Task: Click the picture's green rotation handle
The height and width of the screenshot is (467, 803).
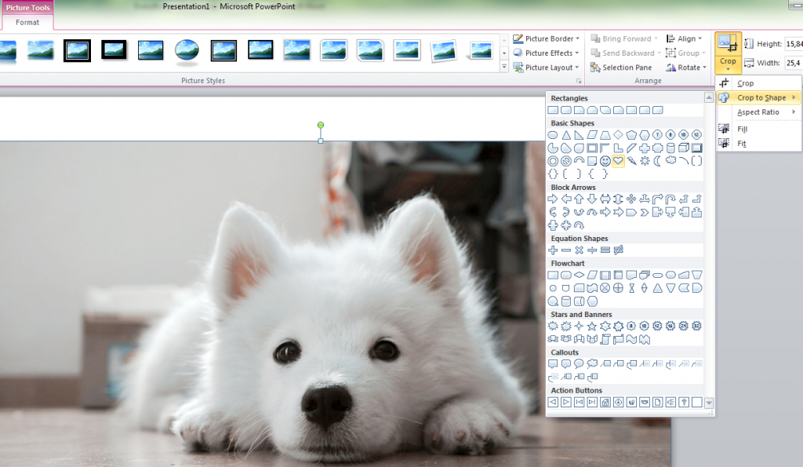Action: (321, 125)
